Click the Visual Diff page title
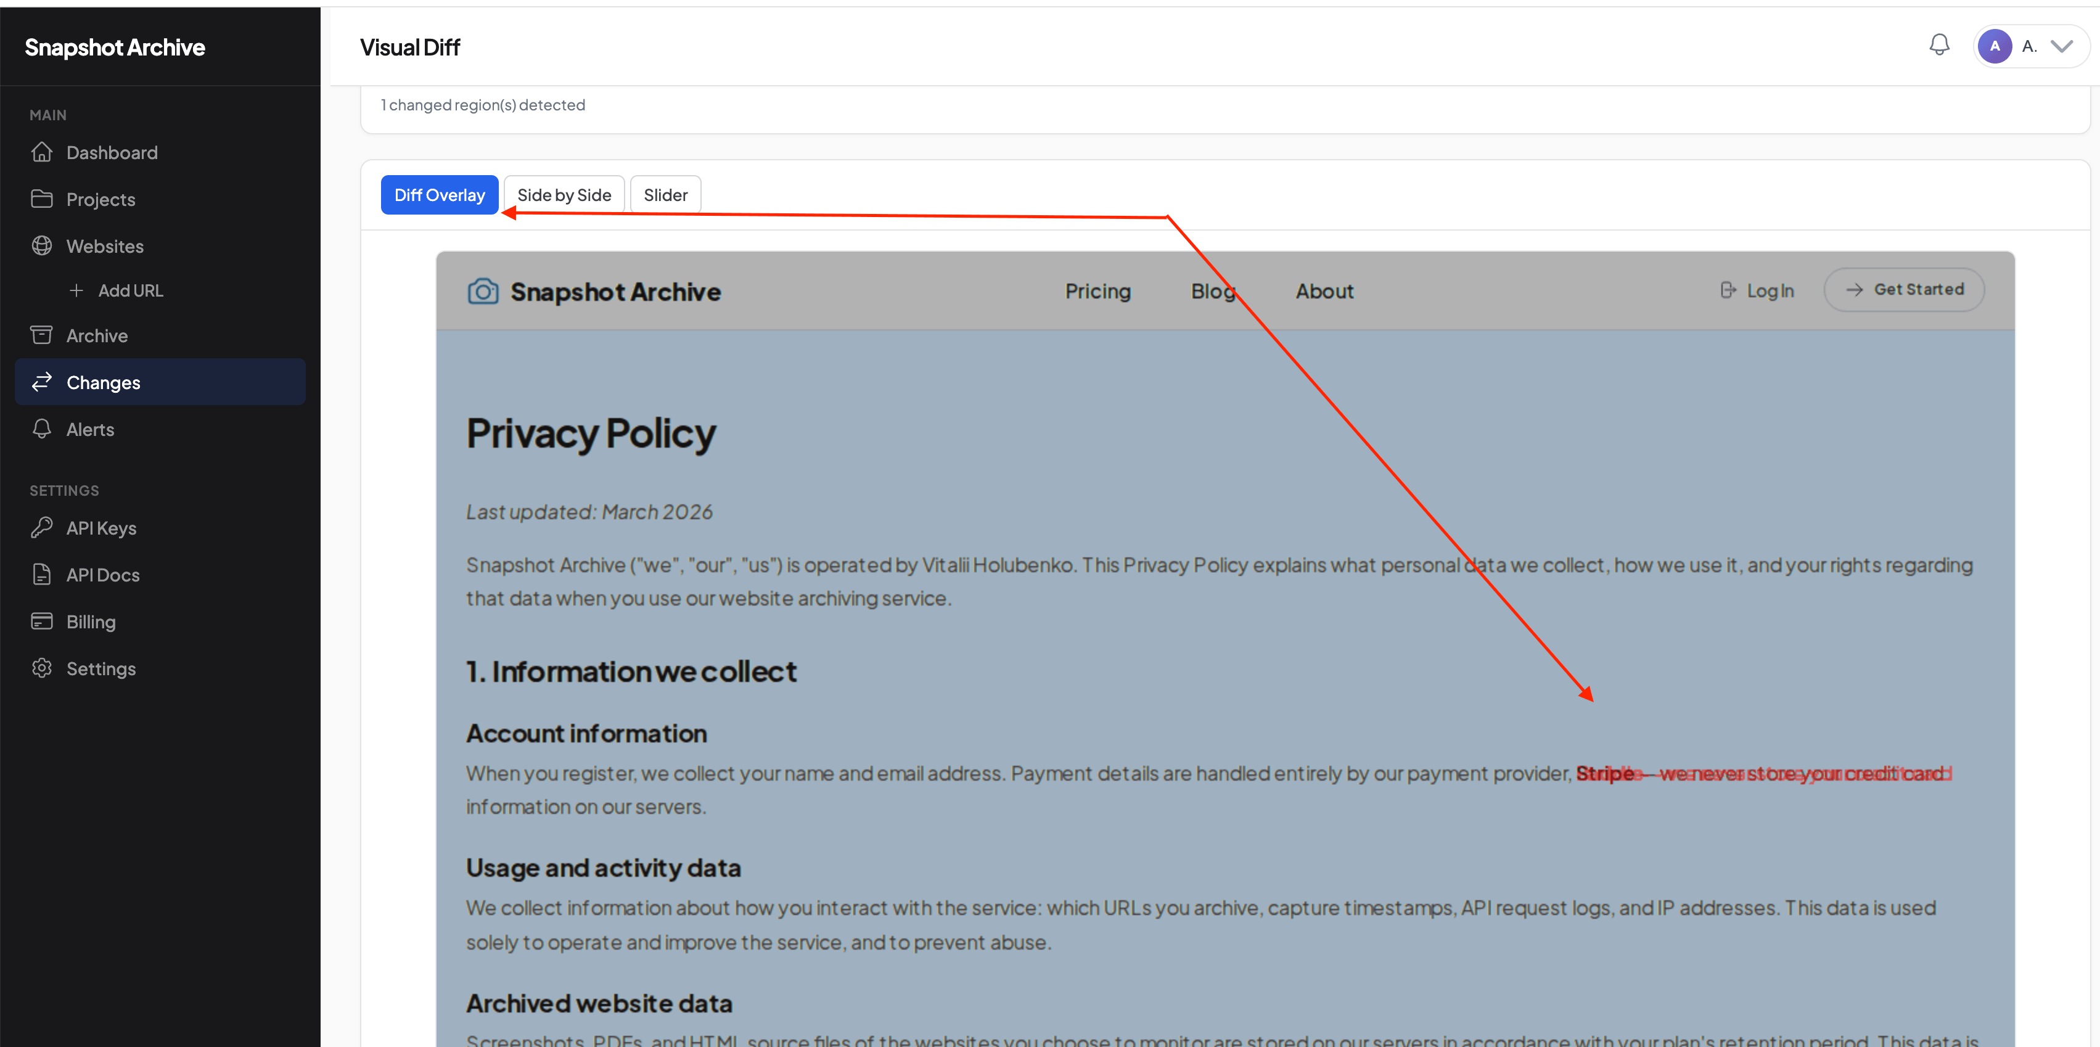 (410, 47)
